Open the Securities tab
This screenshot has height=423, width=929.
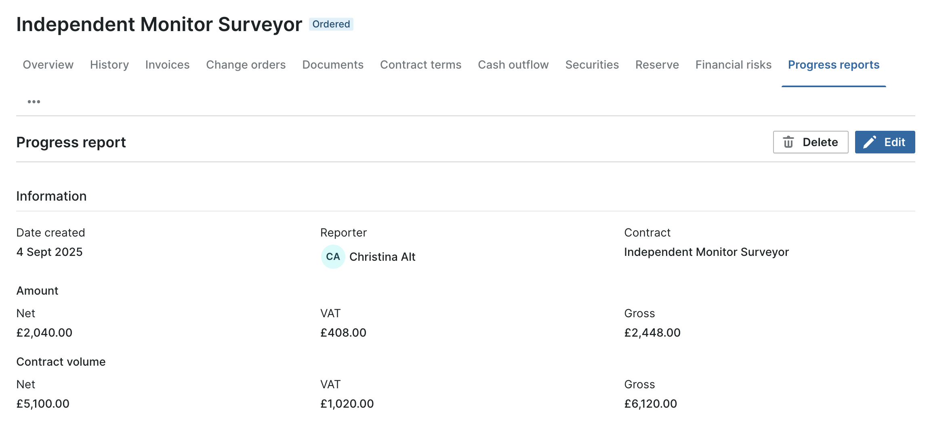pyautogui.click(x=592, y=65)
